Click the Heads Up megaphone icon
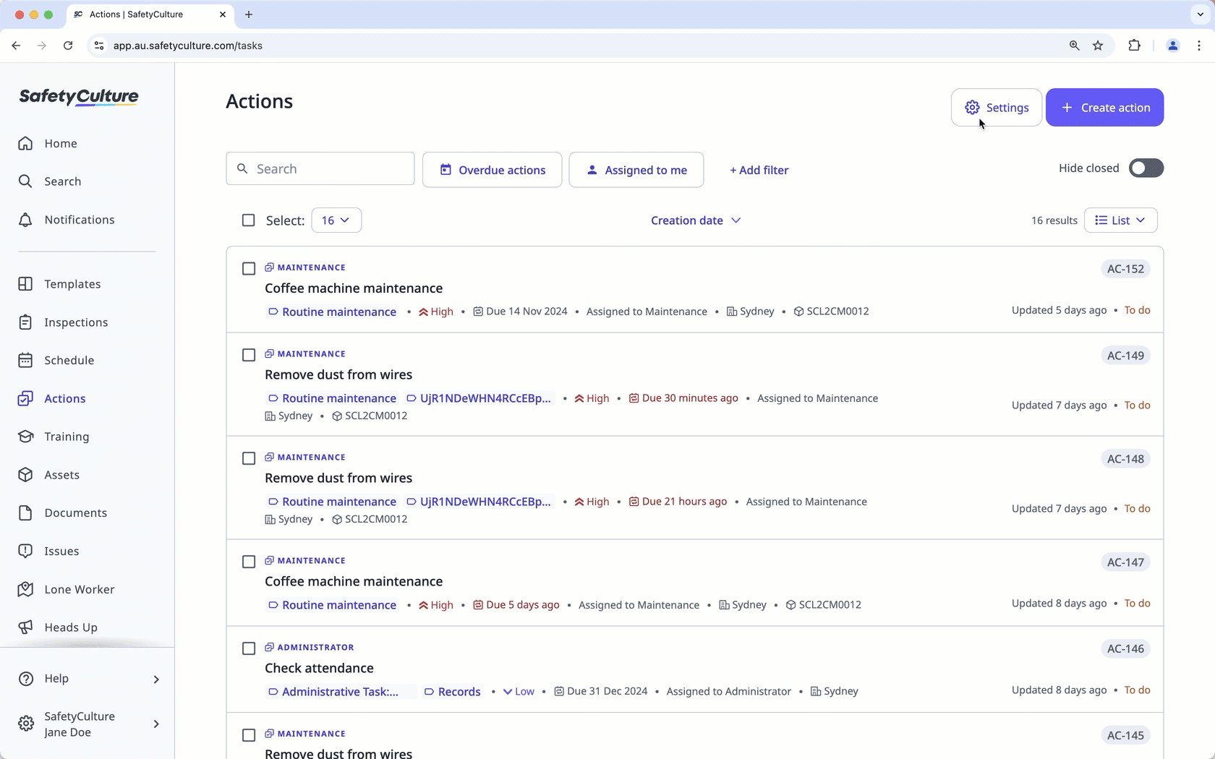 tap(25, 627)
